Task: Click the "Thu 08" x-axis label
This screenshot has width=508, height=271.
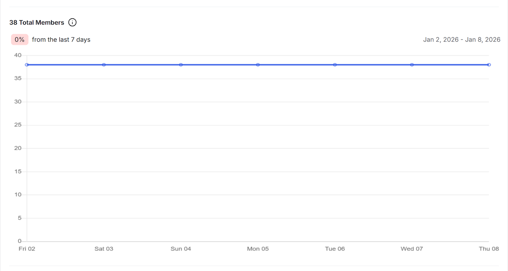Action: pos(489,249)
